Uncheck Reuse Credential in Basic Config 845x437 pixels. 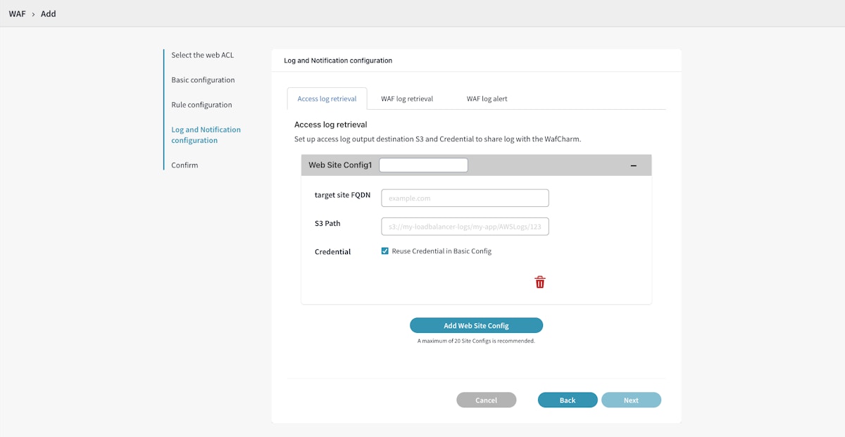point(385,251)
